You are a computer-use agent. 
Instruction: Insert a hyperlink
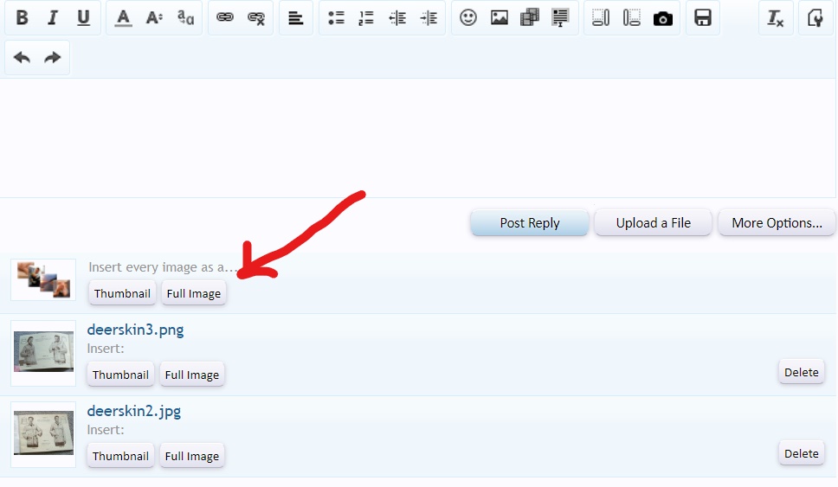(225, 18)
